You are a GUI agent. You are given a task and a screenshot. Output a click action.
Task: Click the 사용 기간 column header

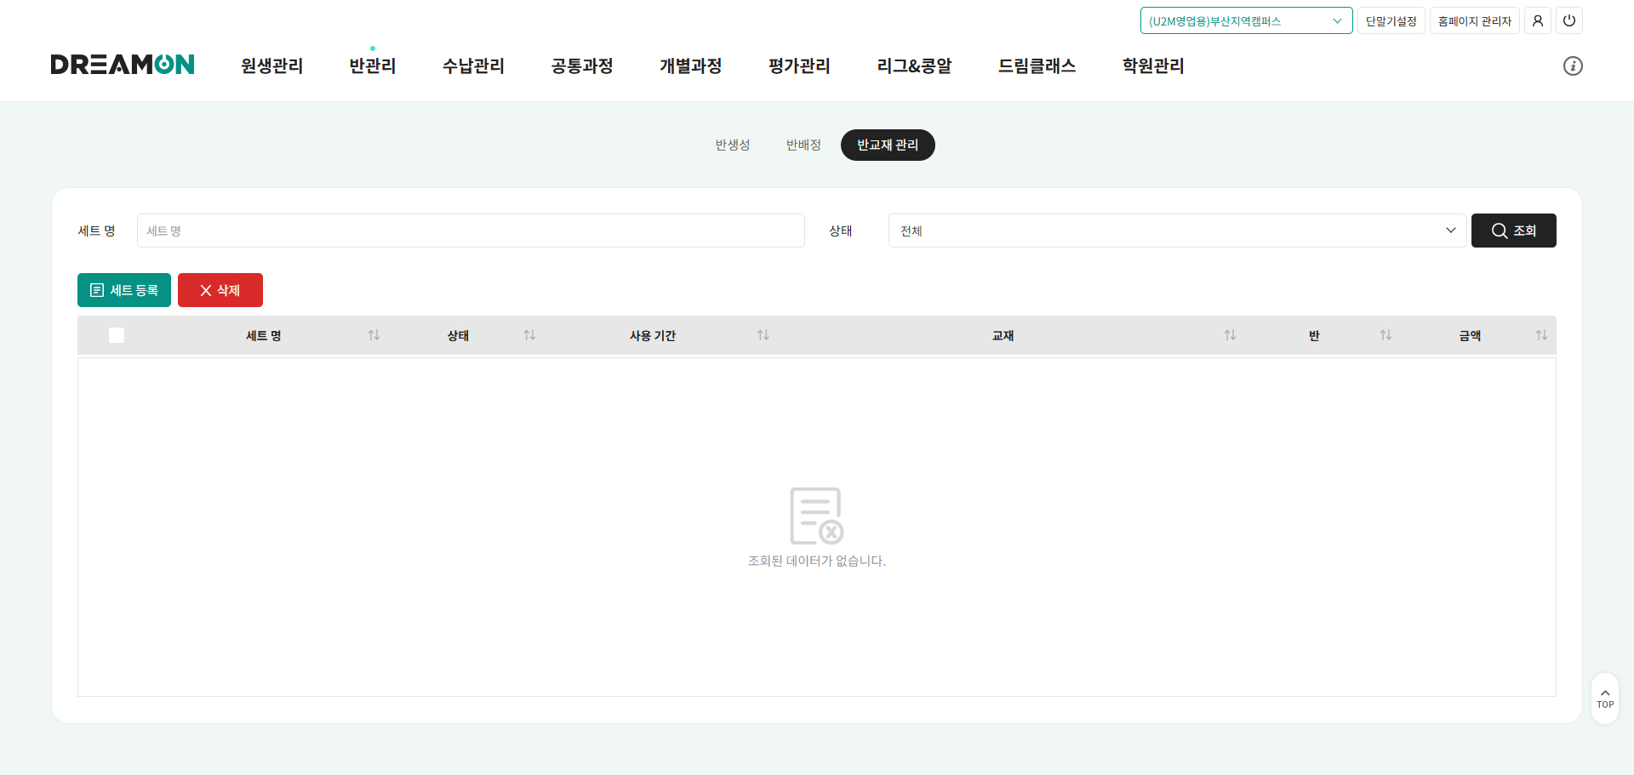point(653,335)
